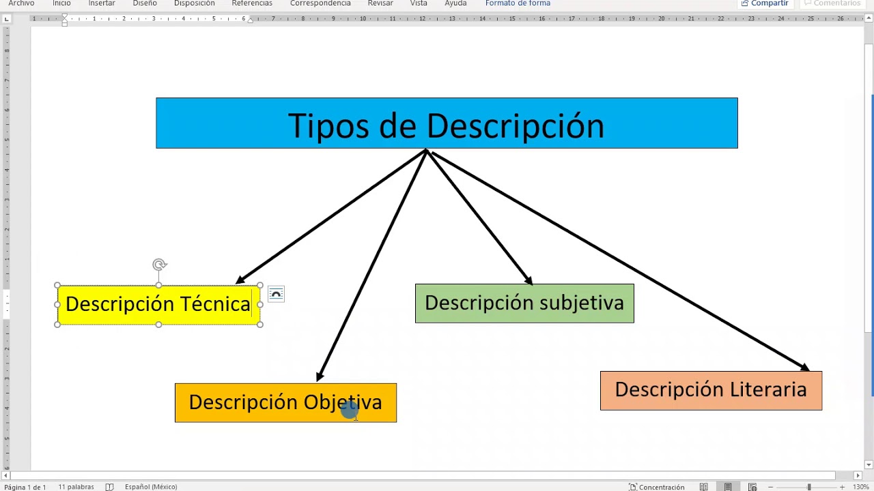Select the Formato de forma tab
The width and height of the screenshot is (874, 491).
[518, 3]
